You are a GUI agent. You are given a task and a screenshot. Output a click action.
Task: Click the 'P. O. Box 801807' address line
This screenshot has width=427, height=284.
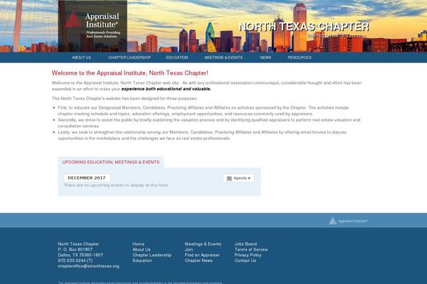tap(75, 249)
